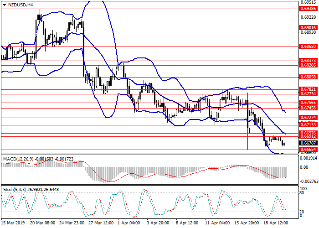This screenshot has width=319, height=228.
Task: Select the 0.69386 red price level label
Action: (307, 8)
